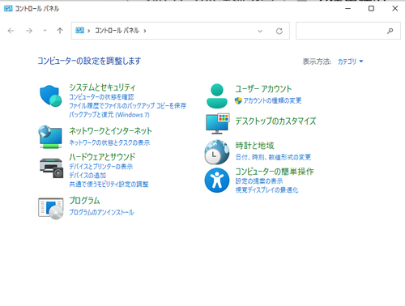Open 設定の提案の表示 link
405x306 pixels.
click(259, 181)
